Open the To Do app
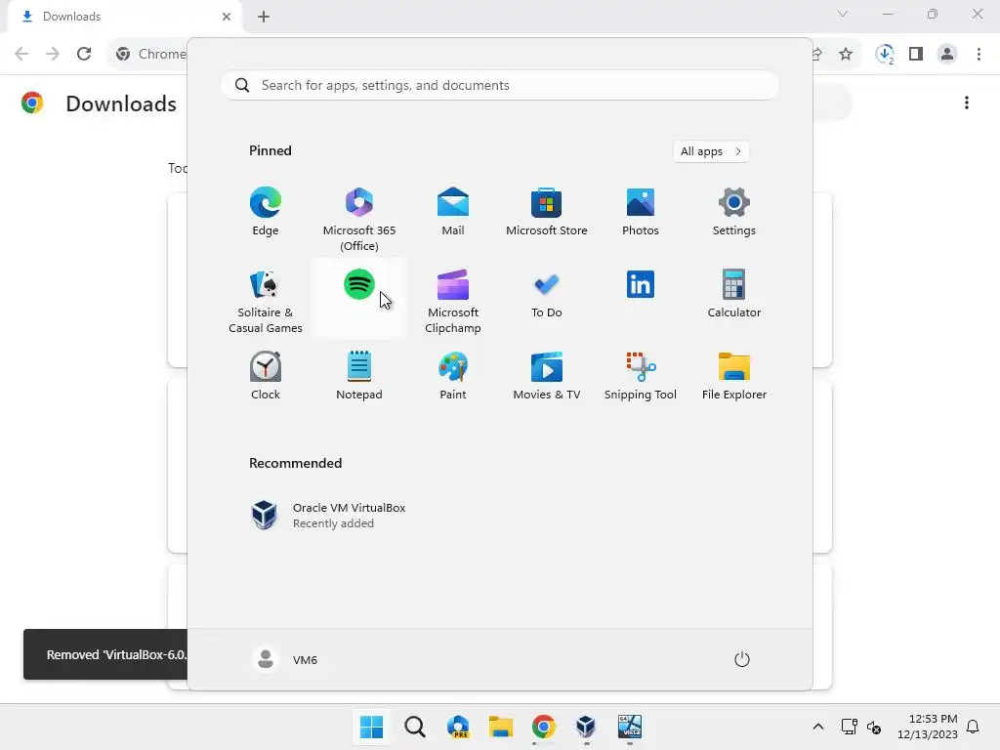This screenshot has width=1000, height=750. click(x=547, y=295)
